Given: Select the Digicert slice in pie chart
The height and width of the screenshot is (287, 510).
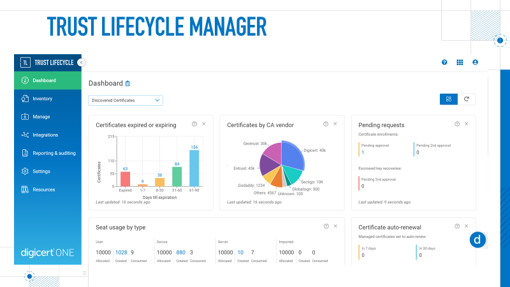Looking at the screenshot, I should [x=292, y=154].
